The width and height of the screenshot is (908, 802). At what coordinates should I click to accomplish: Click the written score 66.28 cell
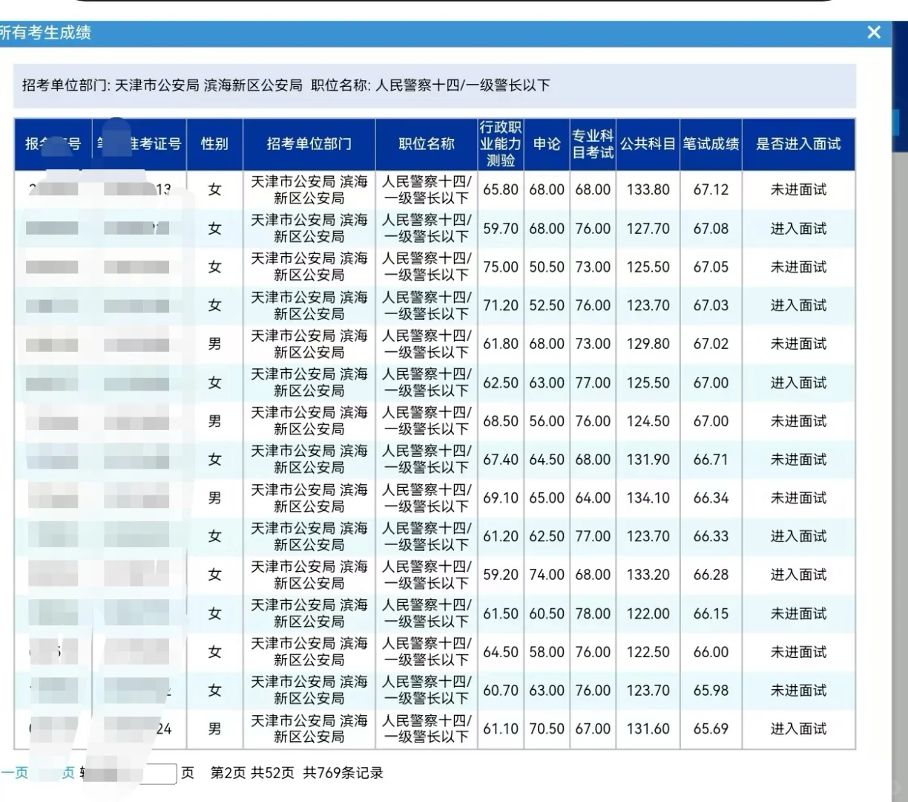point(711,576)
